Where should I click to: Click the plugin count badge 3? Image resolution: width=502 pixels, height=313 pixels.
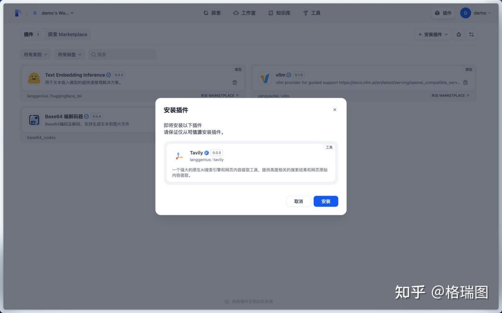38,34
